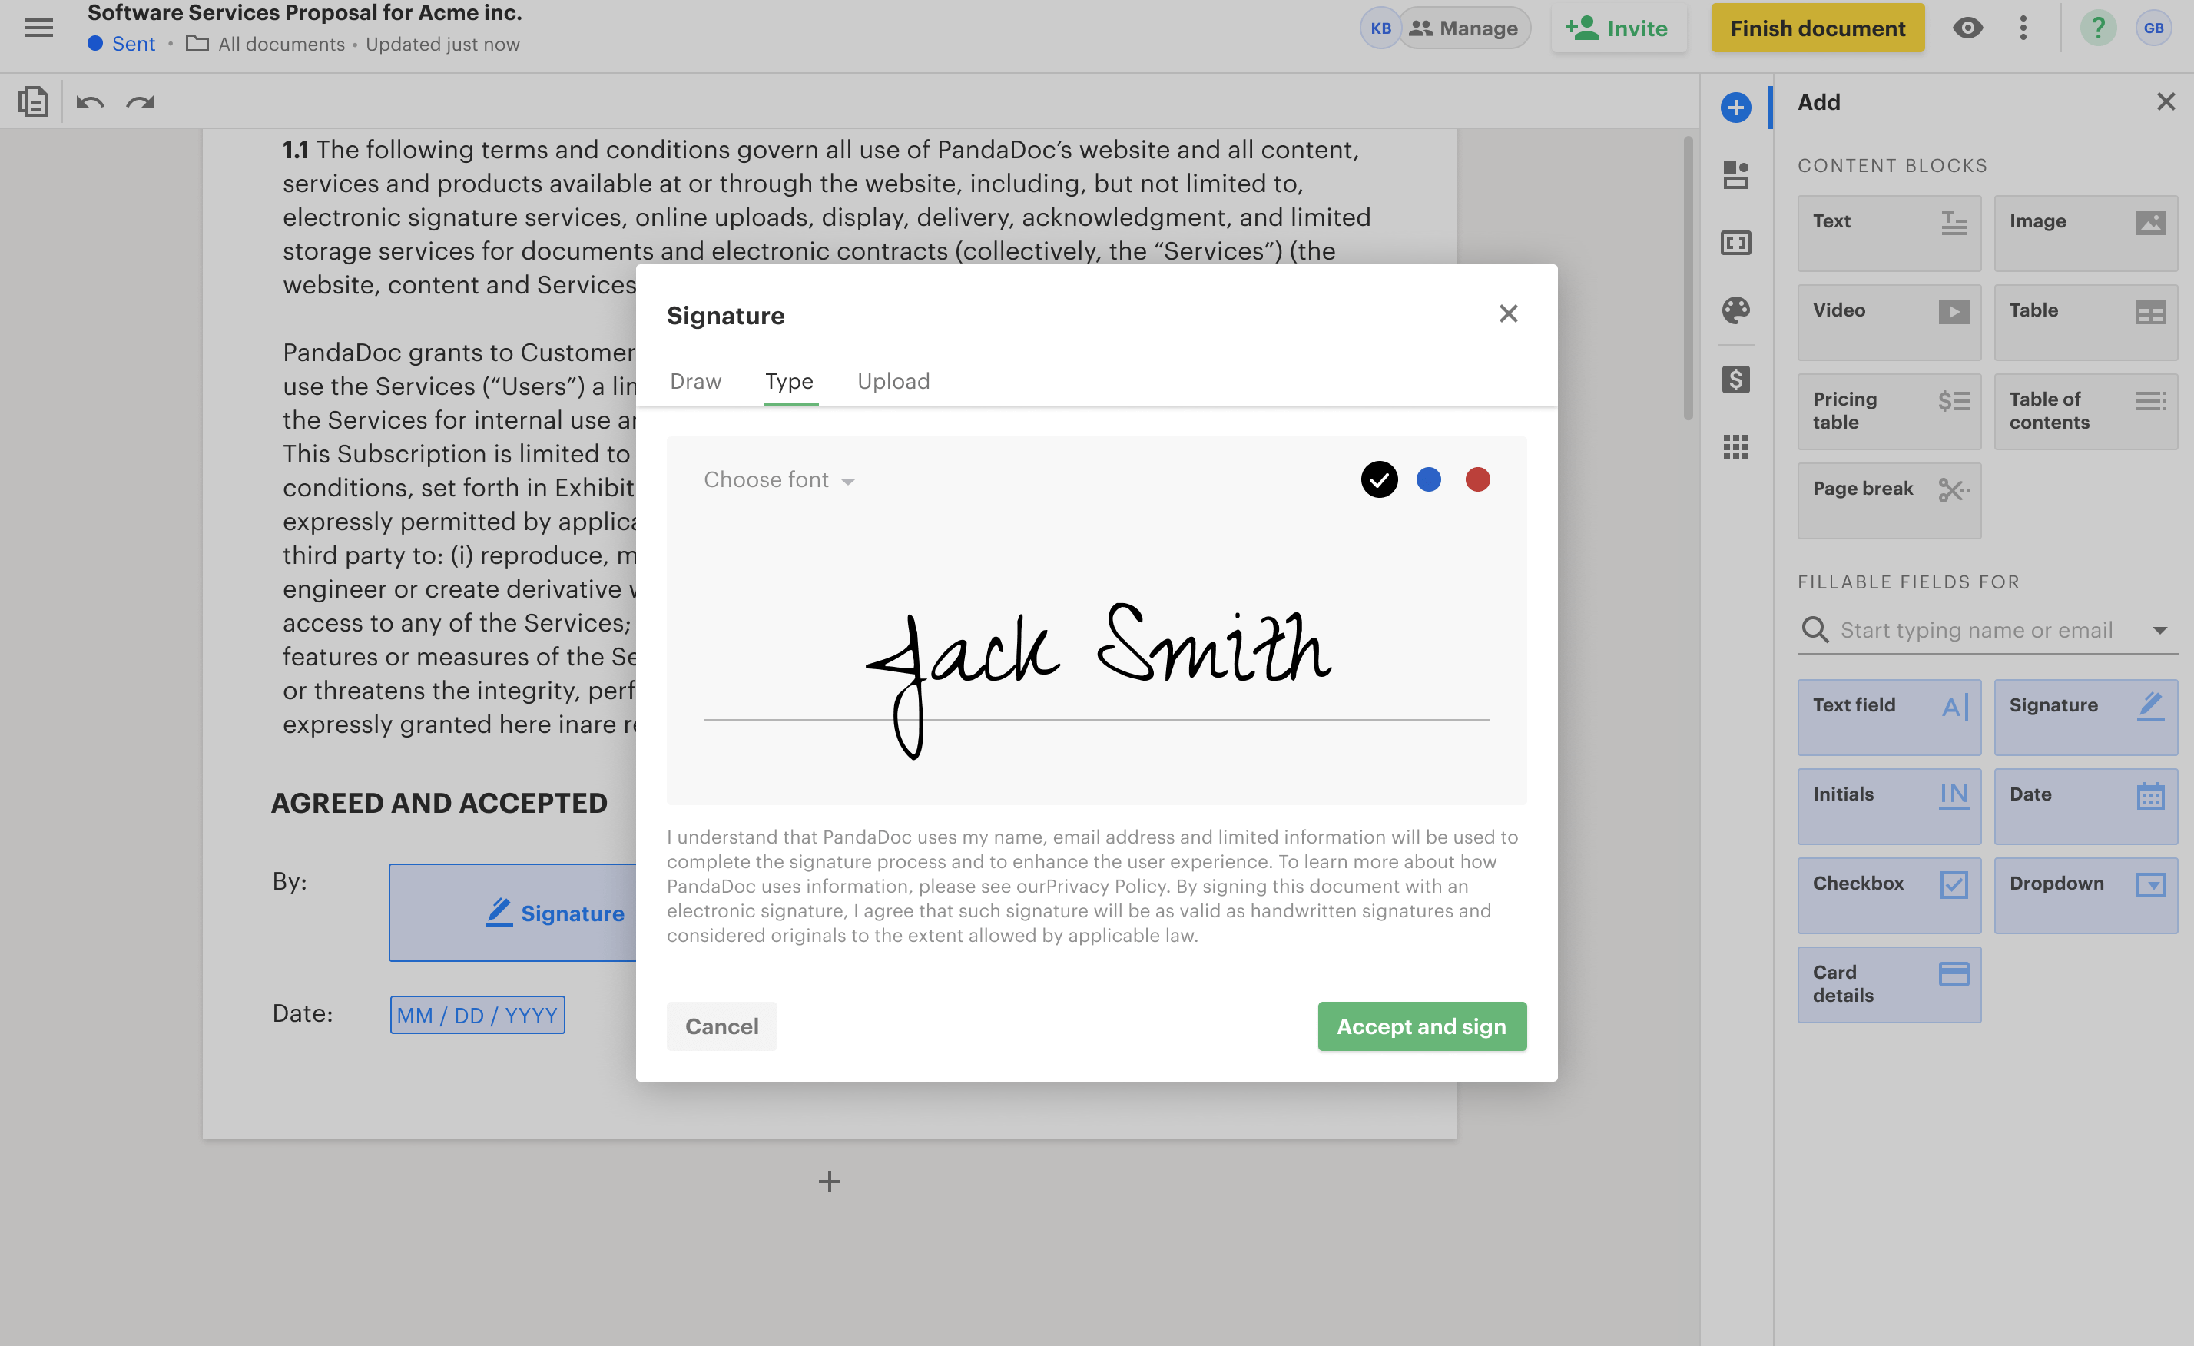Click the document outline pages icon
This screenshot has height=1346, width=2194.
coord(33,101)
